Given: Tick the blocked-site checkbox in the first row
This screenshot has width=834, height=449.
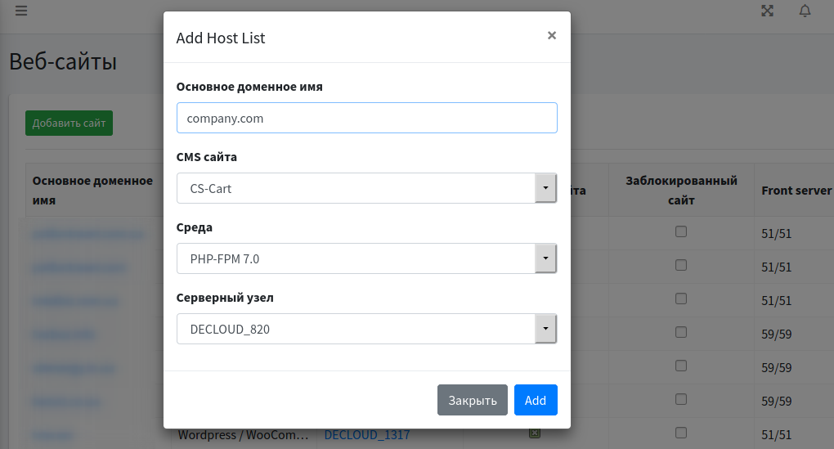Looking at the screenshot, I should click(680, 231).
